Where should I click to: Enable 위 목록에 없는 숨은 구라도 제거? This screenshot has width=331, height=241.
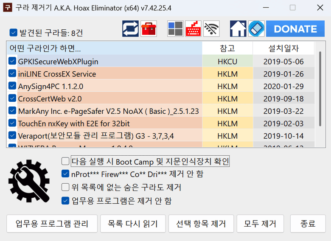pyautogui.click(x=65, y=187)
